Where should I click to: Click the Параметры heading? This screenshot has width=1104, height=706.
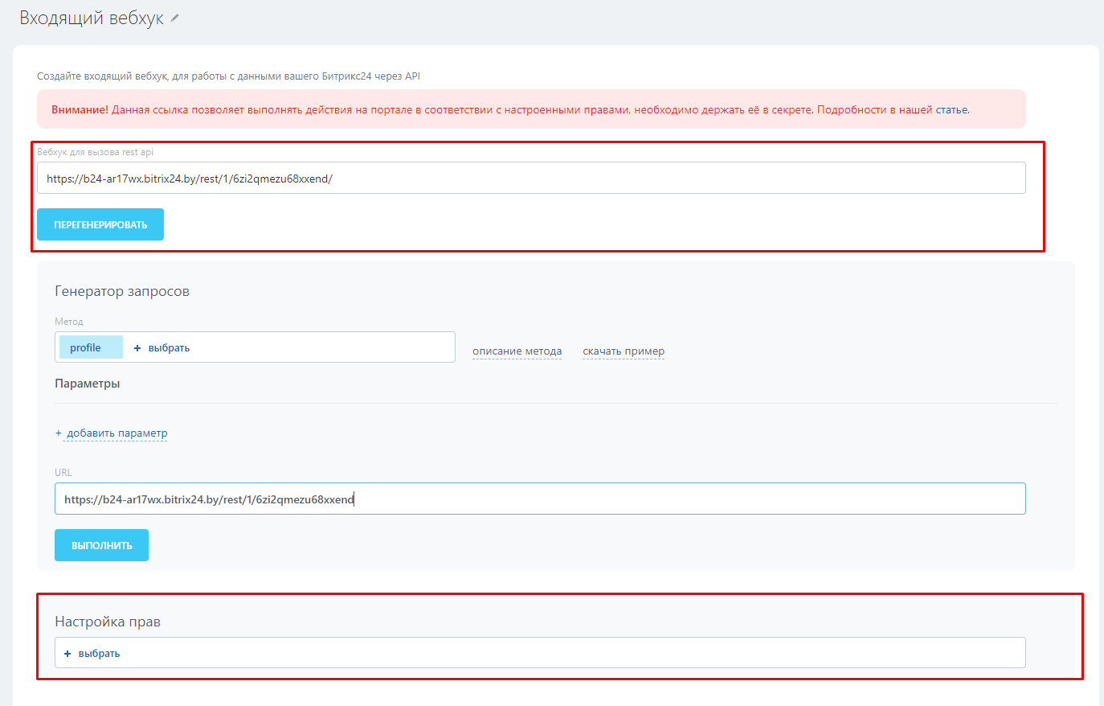(x=88, y=384)
